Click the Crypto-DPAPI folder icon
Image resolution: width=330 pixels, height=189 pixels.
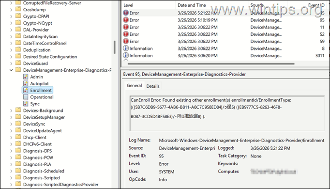tap(18, 16)
